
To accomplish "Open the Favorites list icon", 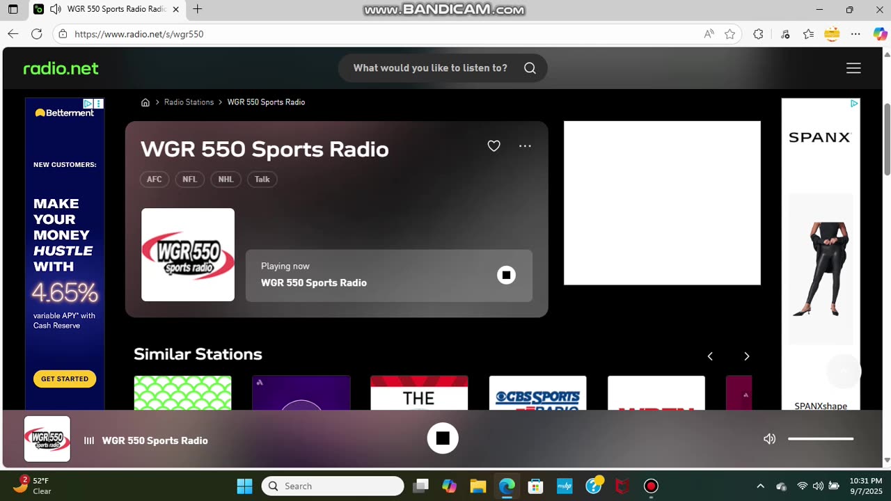I will click(x=808, y=34).
